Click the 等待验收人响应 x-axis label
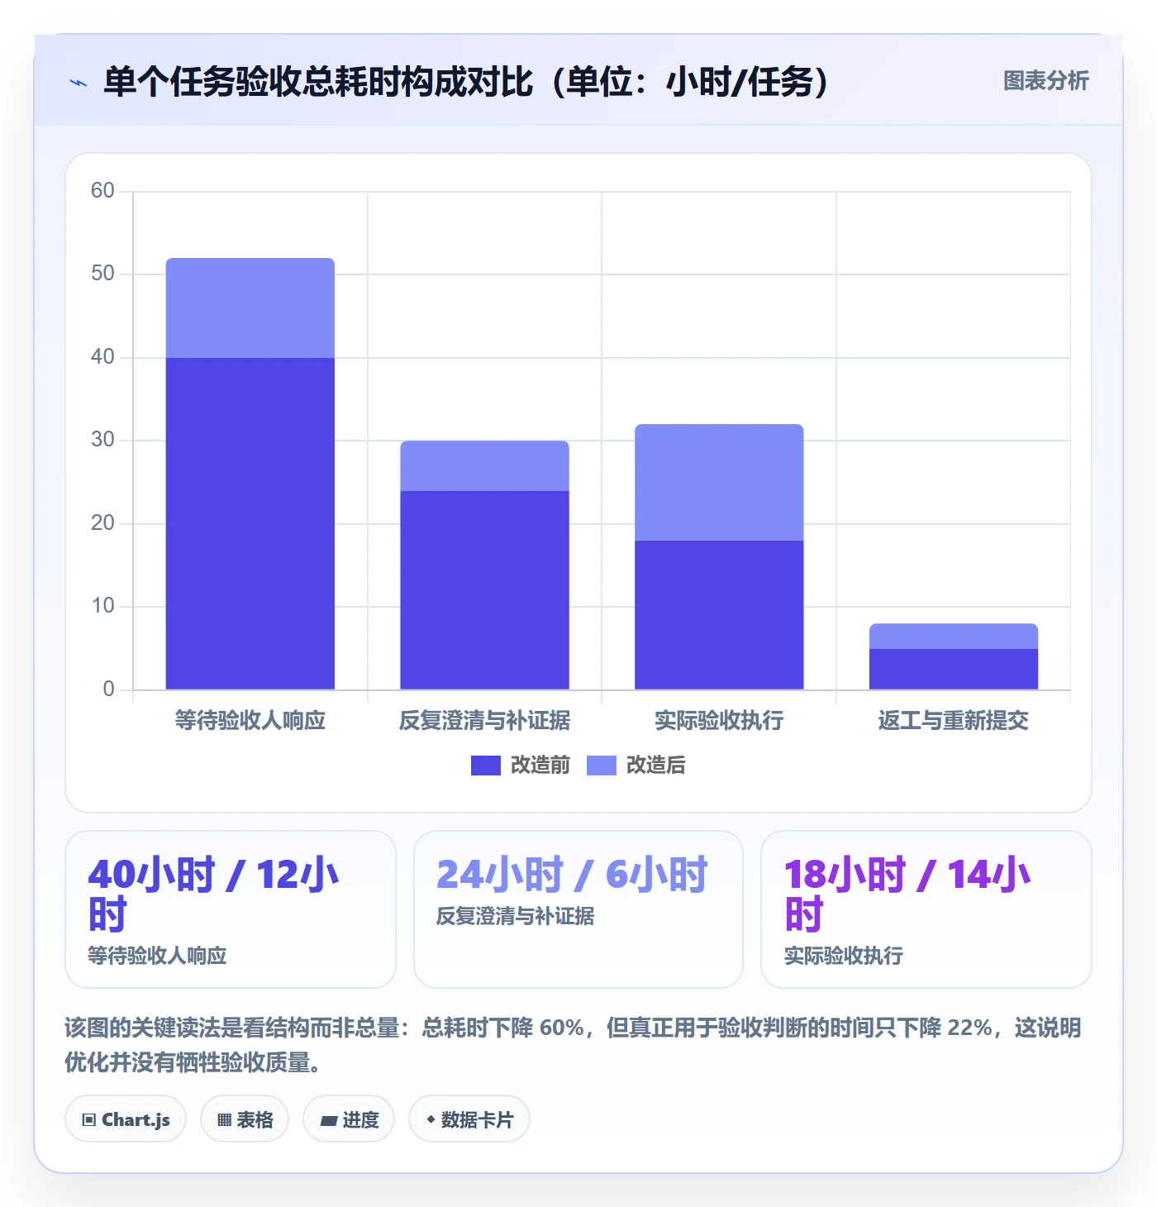The height and width of the screenshot is (1207, 1157). tap(250, 721)
